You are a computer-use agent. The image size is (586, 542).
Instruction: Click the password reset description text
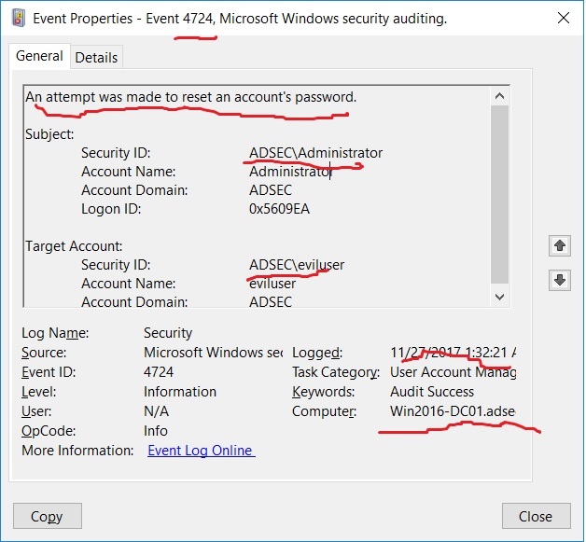[x=190, y=96]
